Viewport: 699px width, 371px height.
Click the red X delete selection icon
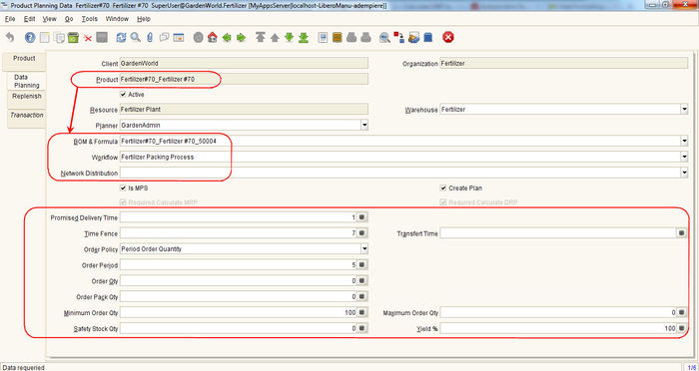[88, 38]
